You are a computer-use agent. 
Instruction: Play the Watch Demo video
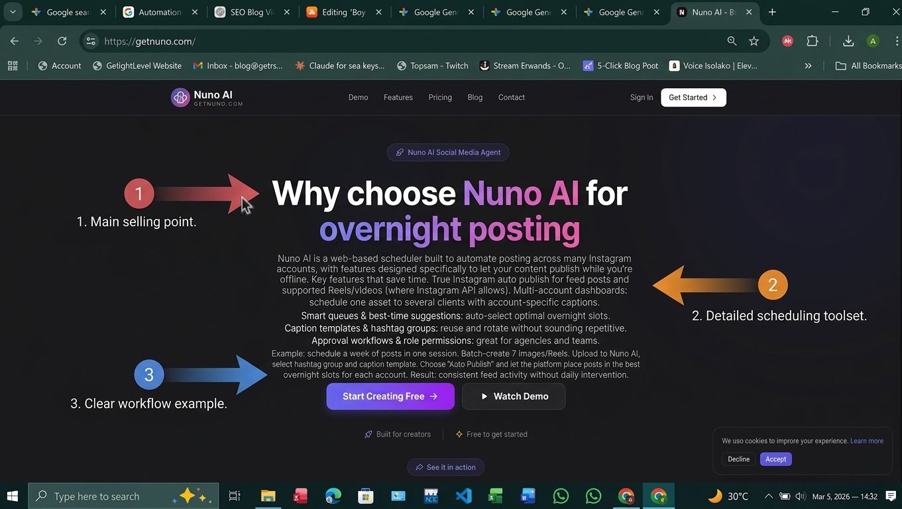(x=514, y=396)
